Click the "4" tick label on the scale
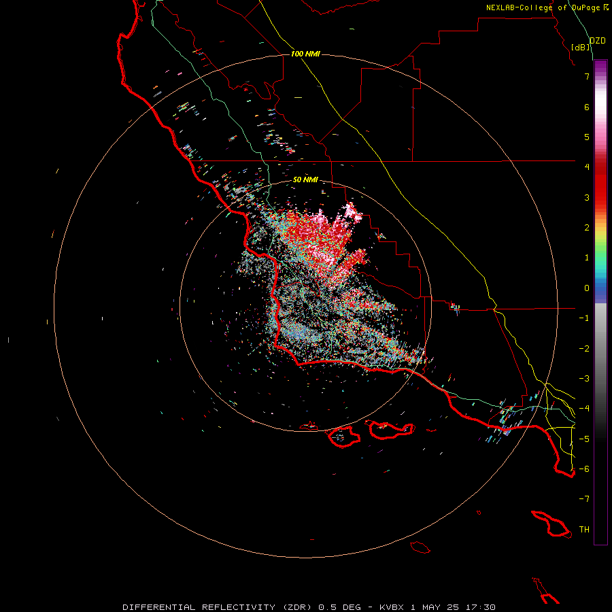The height and width of the screenshot is (612, 612). (x=587, y=167)
